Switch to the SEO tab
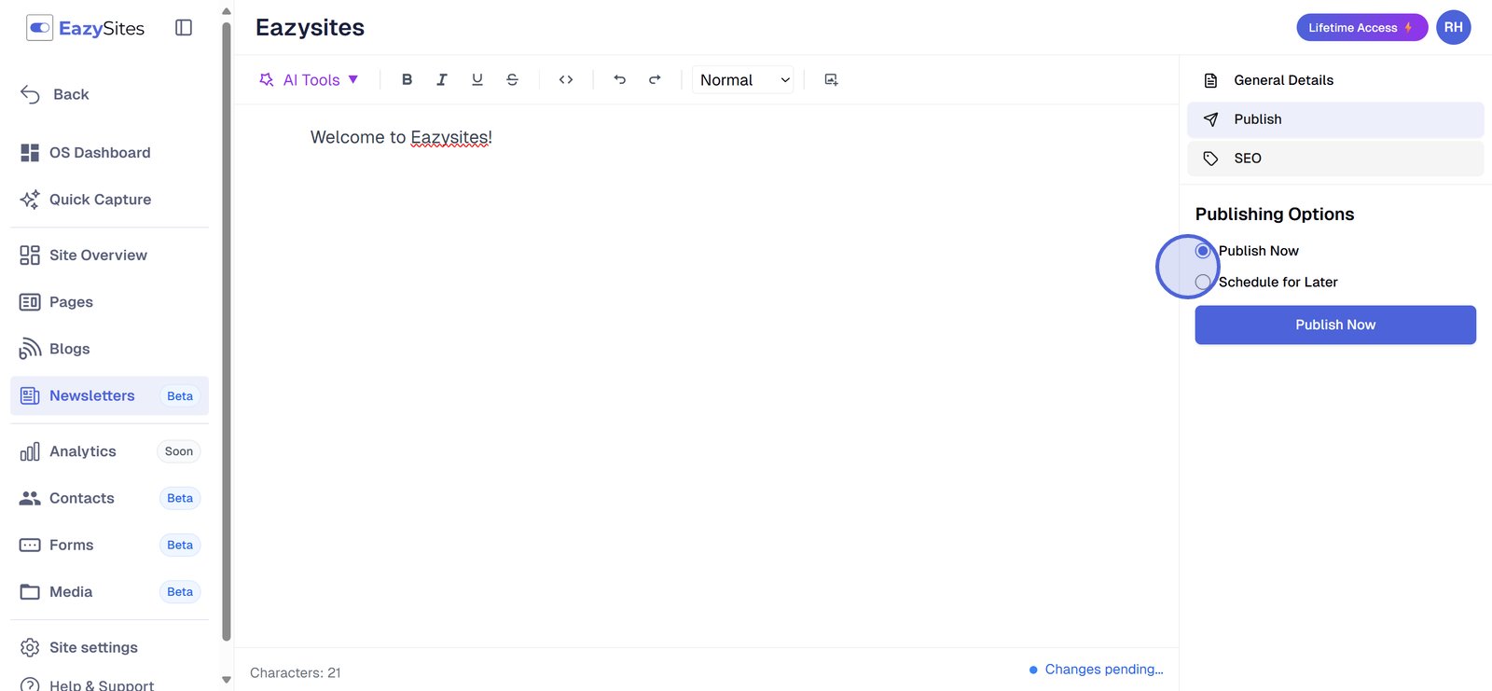The width and height of the screenshot is (1492, 691). click(1335, 159)
